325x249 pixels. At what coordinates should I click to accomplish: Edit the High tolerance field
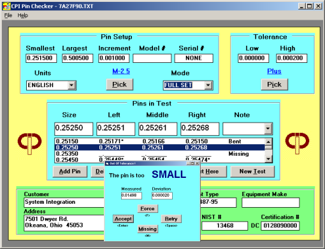(292, 58)
